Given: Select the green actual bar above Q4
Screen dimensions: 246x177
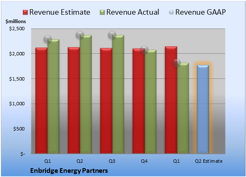Looking at the screenshot, I should click(151, 102).
